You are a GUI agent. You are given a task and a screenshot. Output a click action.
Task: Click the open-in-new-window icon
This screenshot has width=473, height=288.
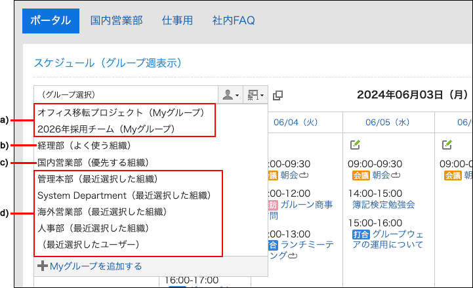tap(278, 96)
